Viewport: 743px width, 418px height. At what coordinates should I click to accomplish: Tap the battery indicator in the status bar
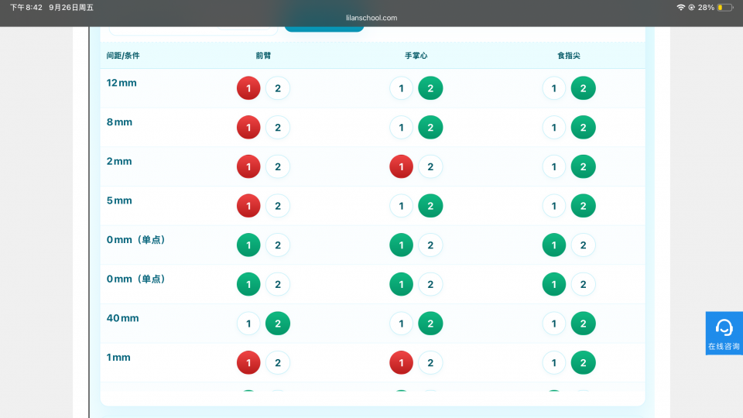click(x=724, y=7)
